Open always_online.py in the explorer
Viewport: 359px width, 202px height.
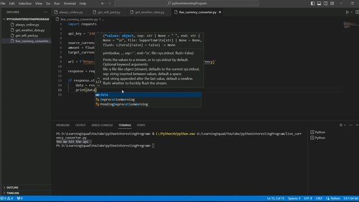click(x=27, y=25)
